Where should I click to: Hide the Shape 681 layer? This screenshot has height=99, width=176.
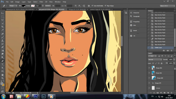(149, 73)
